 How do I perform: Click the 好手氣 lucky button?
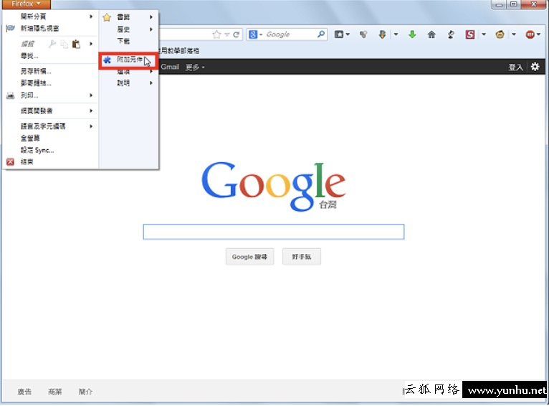(302, 257)
